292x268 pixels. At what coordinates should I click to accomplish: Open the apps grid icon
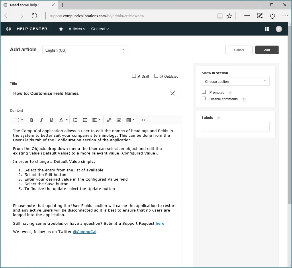[267, 29]
